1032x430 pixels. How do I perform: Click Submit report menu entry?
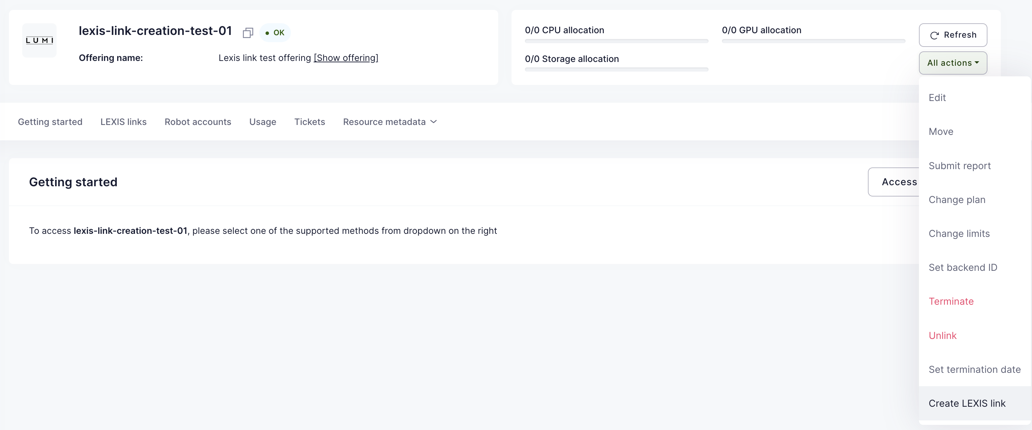959,166
